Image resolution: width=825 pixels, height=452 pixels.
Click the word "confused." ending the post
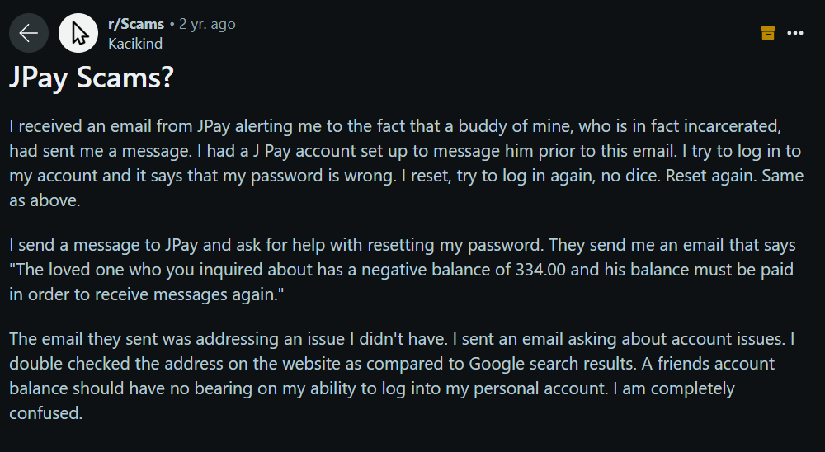(45, 413)
